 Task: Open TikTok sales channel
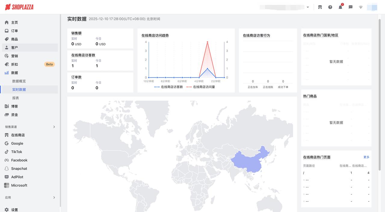(17, 152)
